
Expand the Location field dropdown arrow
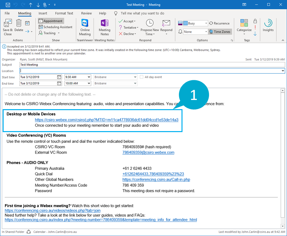coord(283,71)
